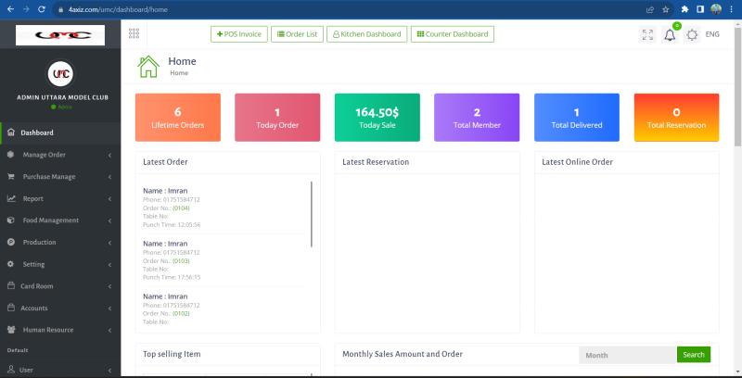Screen dimensions: 742x378
Task: Open the Accounts sidebar item
Action: [59, 308]
